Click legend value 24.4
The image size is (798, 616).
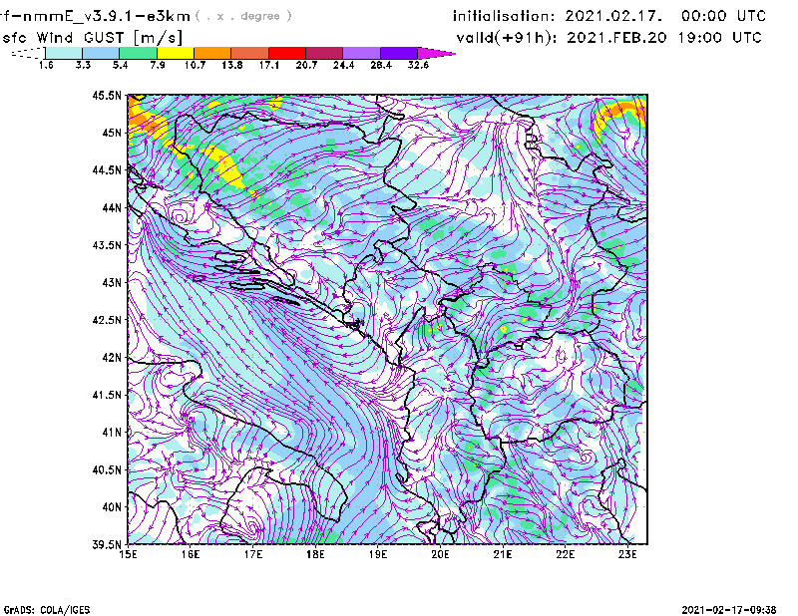(343, 65)
